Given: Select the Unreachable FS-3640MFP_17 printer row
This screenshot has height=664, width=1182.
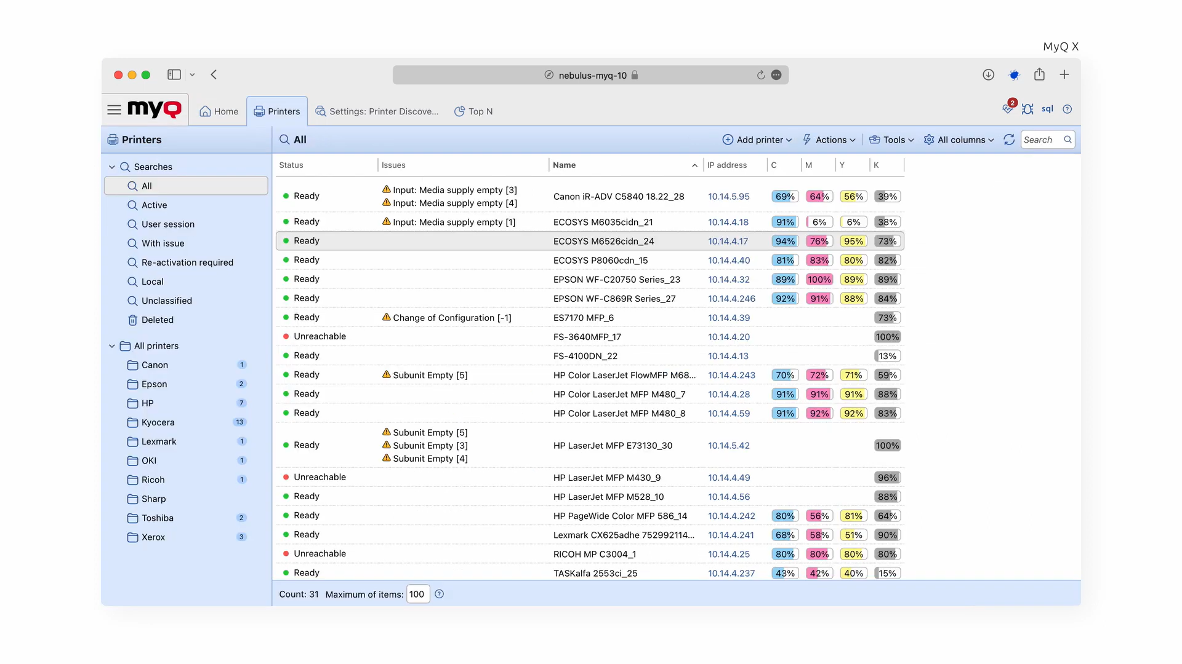Looking at the screenshot, I should click(x=590, y=336).
